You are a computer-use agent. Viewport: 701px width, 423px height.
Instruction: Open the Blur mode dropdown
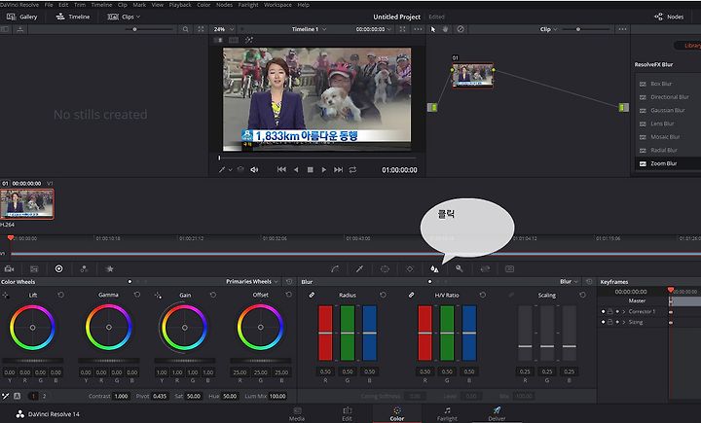pyautogui.click(x=570, y=281)
